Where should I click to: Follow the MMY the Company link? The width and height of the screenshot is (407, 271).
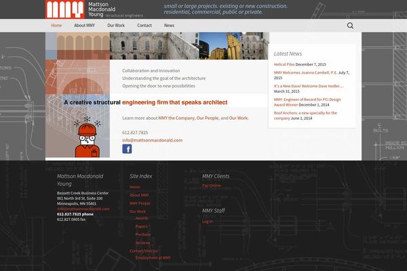coord(176,118)
